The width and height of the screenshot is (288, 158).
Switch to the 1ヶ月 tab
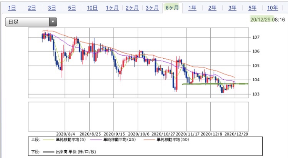(x=112, y=8)
